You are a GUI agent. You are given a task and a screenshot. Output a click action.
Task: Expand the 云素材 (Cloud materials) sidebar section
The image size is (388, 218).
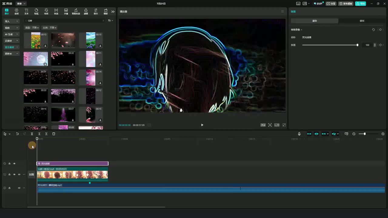tap(11, 41)
